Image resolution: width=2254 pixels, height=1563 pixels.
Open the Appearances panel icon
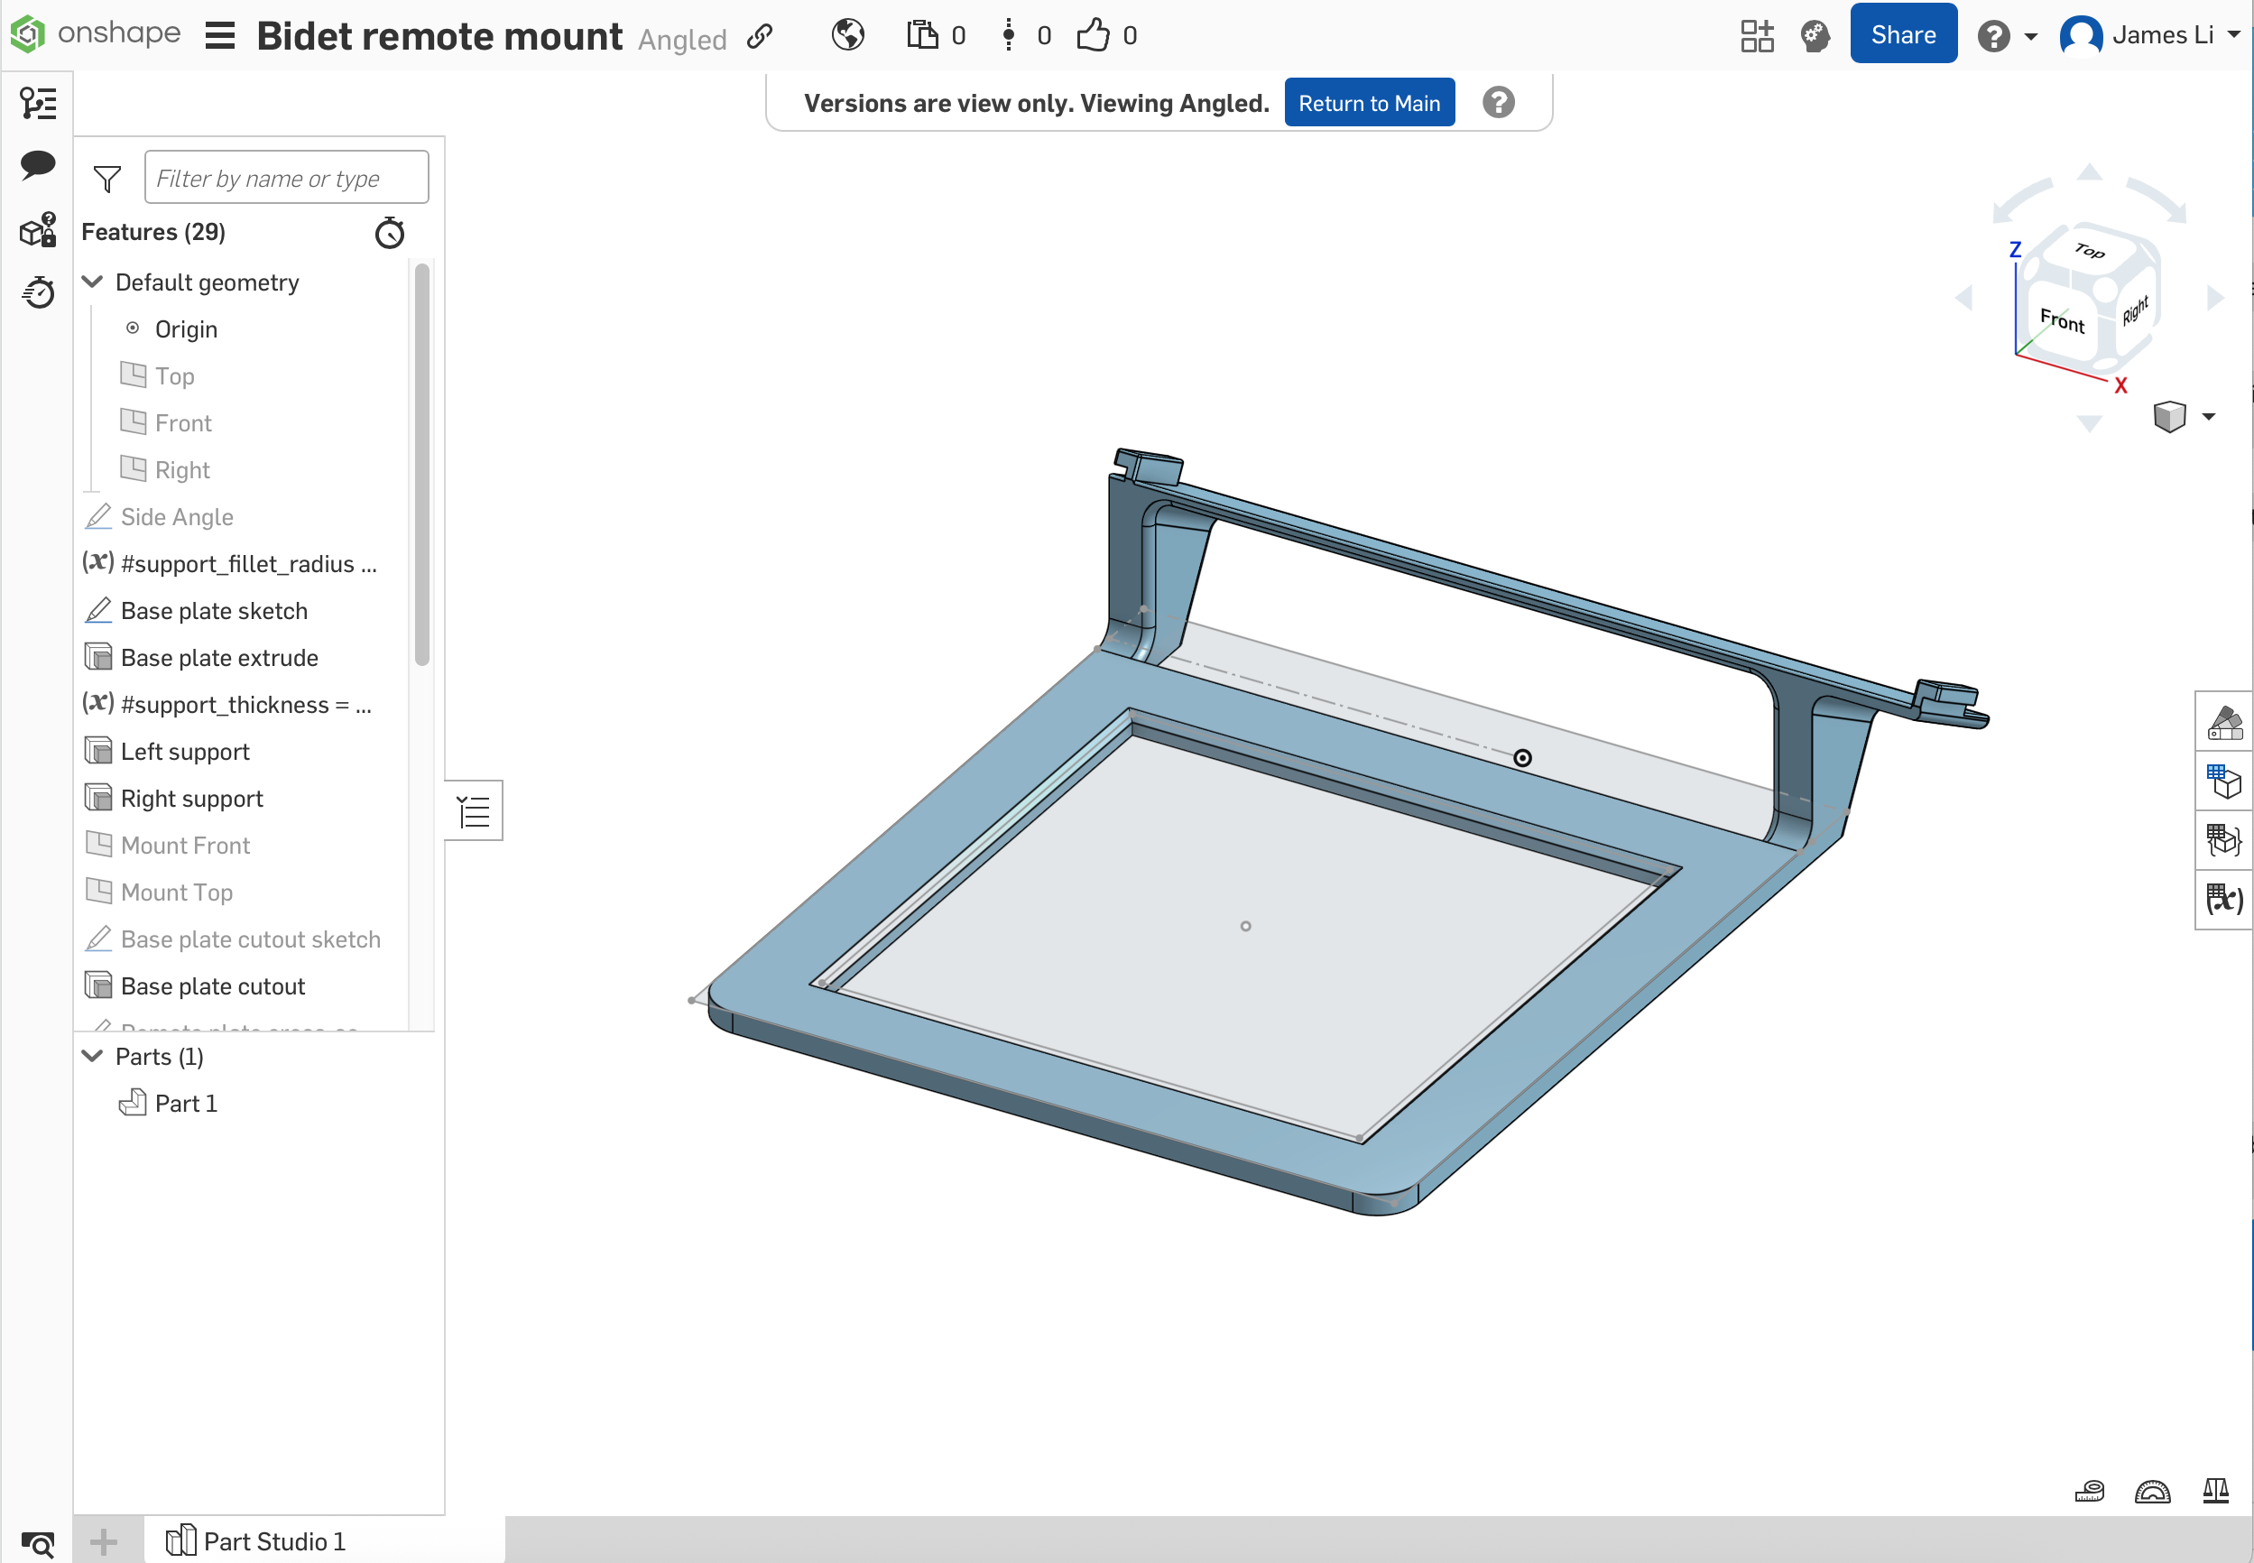click(x=2224, y=723)
